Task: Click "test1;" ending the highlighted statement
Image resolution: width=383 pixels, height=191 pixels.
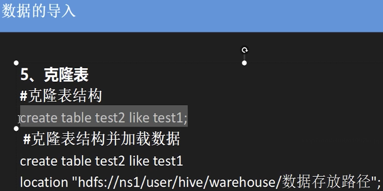Action: point(170,117)
